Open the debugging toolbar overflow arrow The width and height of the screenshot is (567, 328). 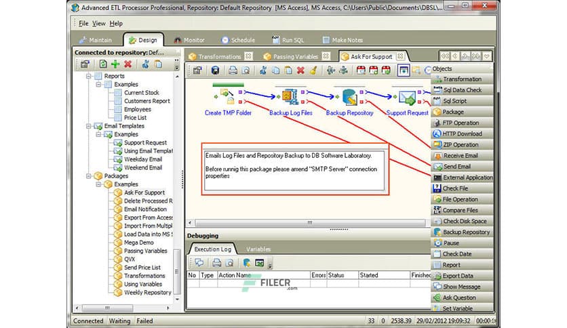click(x=270, y=266)
